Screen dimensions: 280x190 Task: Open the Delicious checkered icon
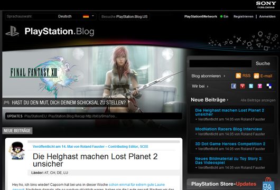(x=269, y=86)
